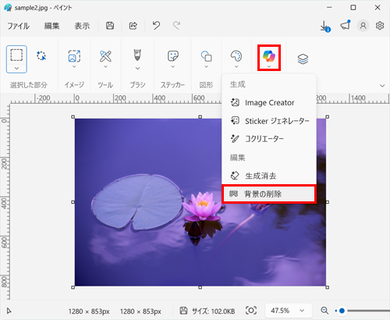Click the zoom slider handle
Viewport: 390px width, 320px height.
tap(342, 311)
